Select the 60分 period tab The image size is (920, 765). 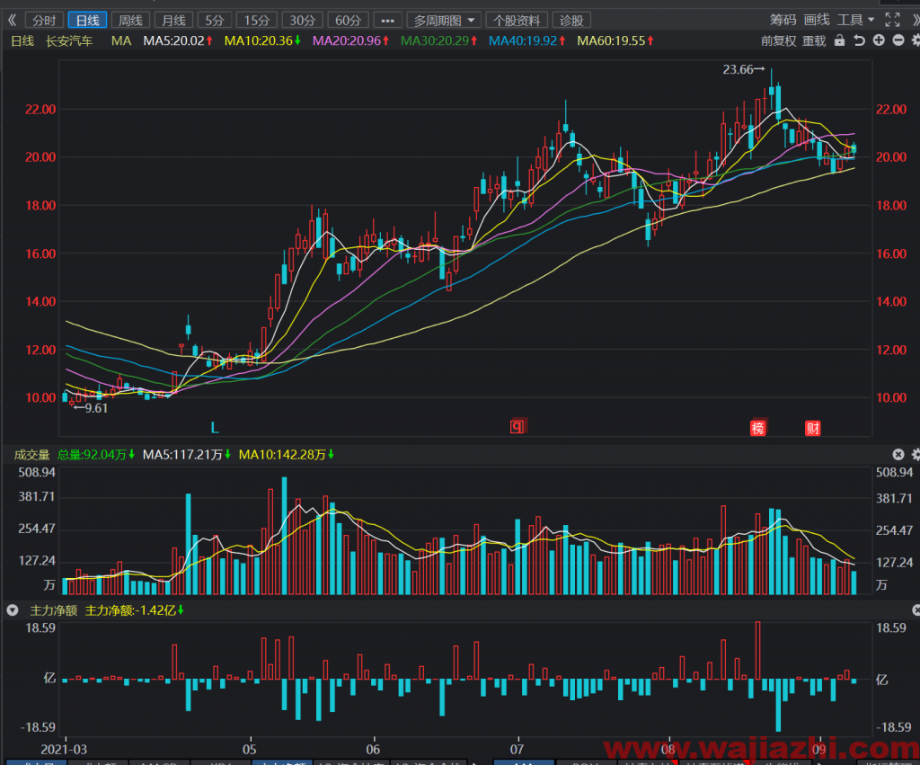(x=348, y=21)
